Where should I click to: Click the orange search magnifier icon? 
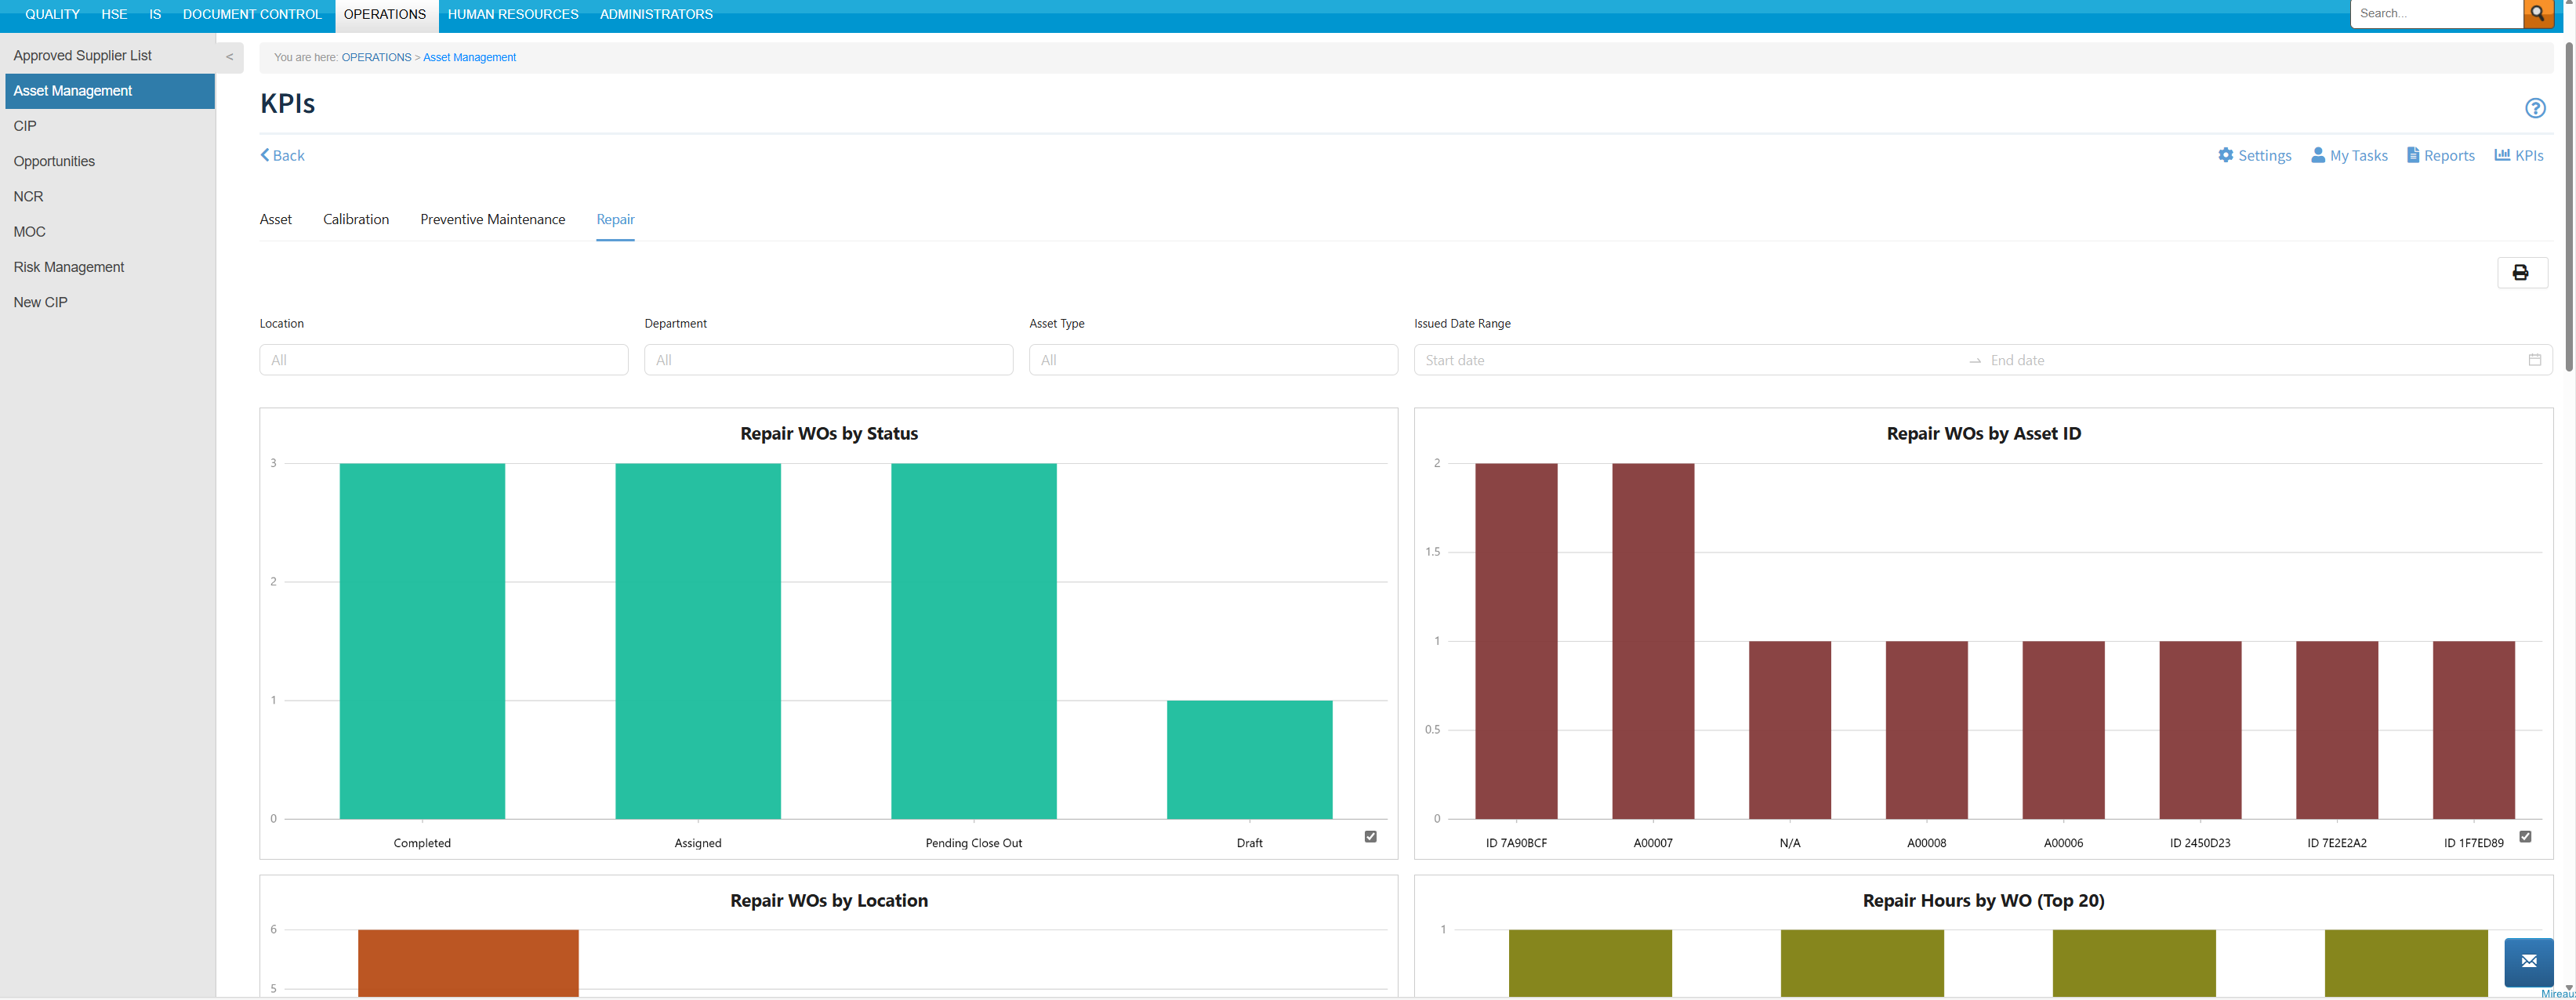click(x=2537, y=13)
